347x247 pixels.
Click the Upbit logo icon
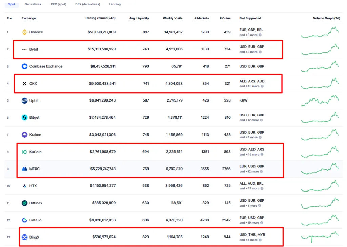coord(24,100)
